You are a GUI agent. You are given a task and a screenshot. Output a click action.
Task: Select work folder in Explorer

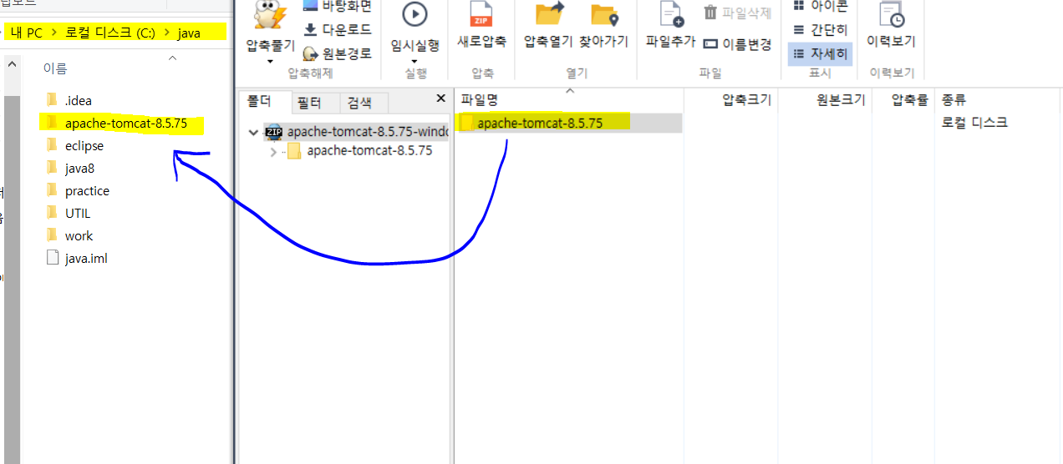69,235
